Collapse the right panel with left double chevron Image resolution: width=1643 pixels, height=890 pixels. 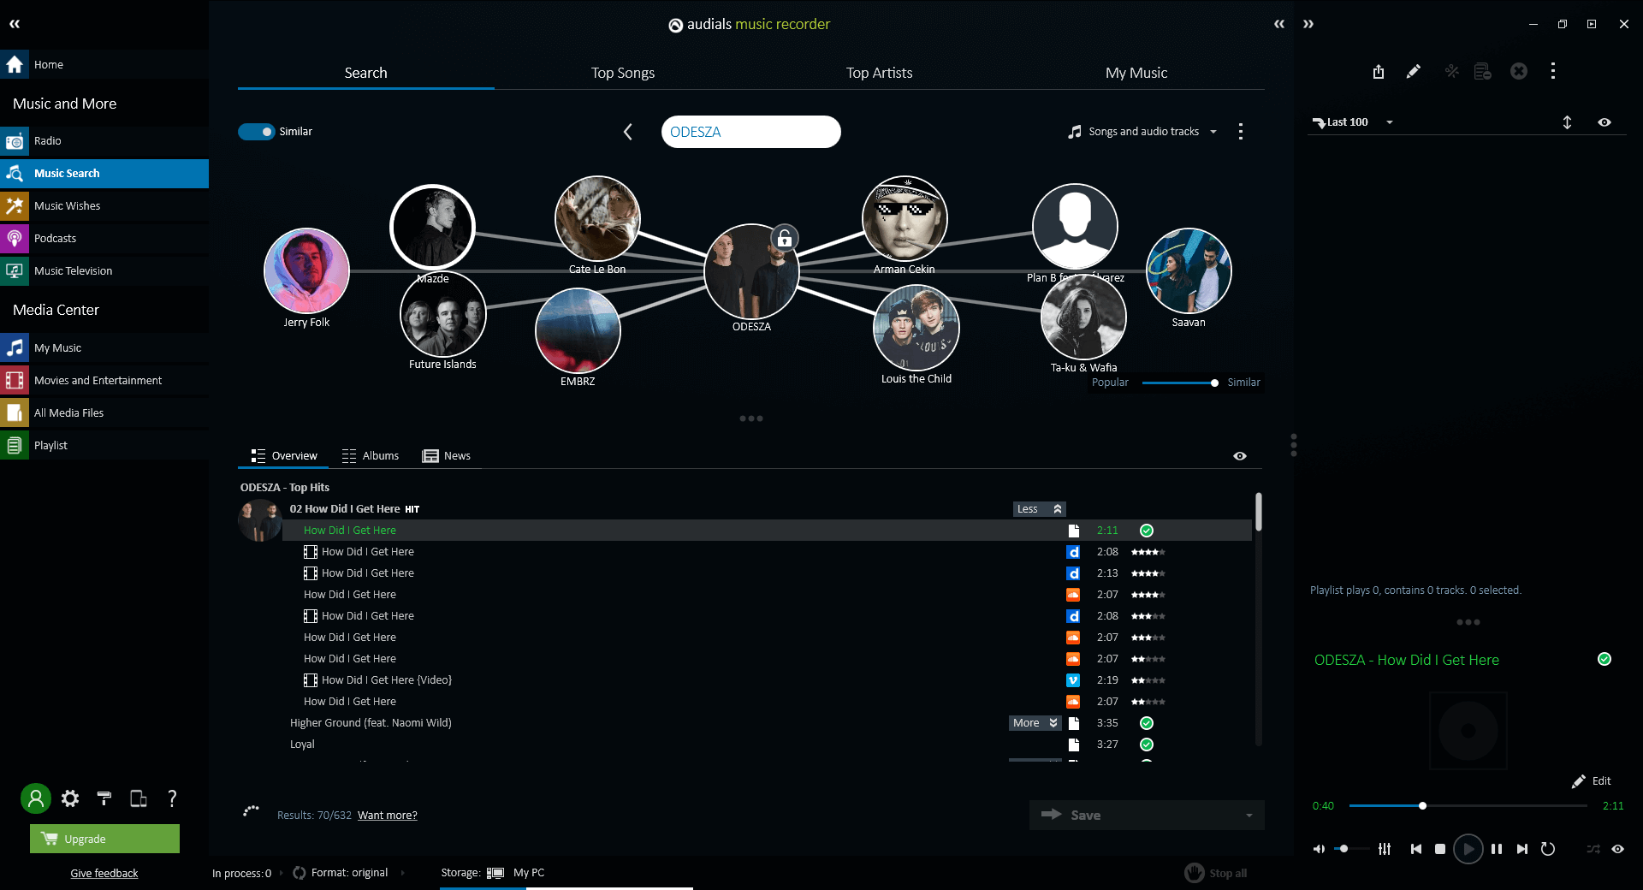[x=1279, y=24]
